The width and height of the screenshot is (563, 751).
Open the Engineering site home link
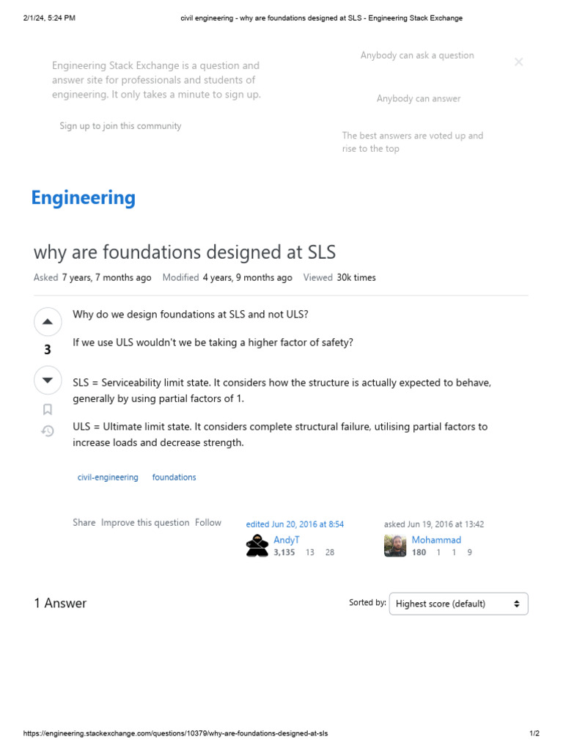[83, 197]
